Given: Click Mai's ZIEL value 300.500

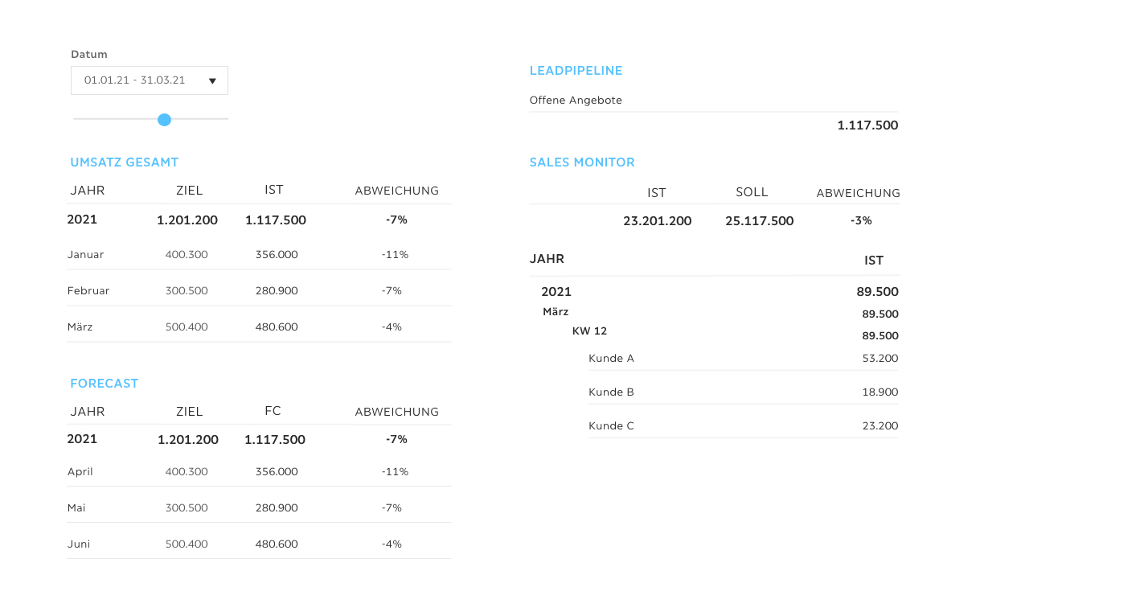Looking at the screenshot, I should [187, 508].
